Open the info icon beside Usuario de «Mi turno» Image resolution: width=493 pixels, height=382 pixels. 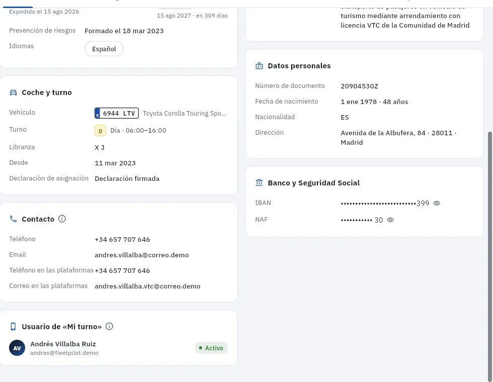109,326
